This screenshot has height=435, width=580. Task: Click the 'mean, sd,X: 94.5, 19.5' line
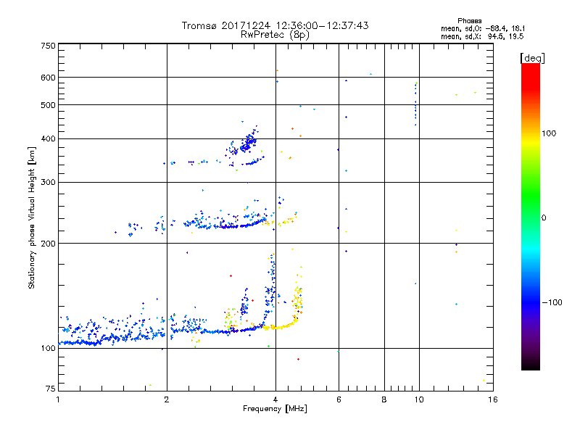[482, 36]
